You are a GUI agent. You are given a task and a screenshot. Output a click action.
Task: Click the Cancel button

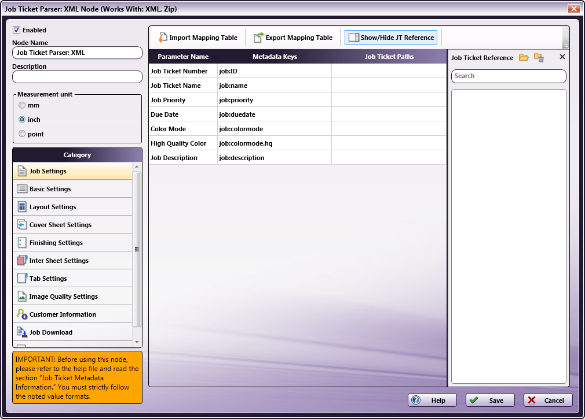point(548,400)
